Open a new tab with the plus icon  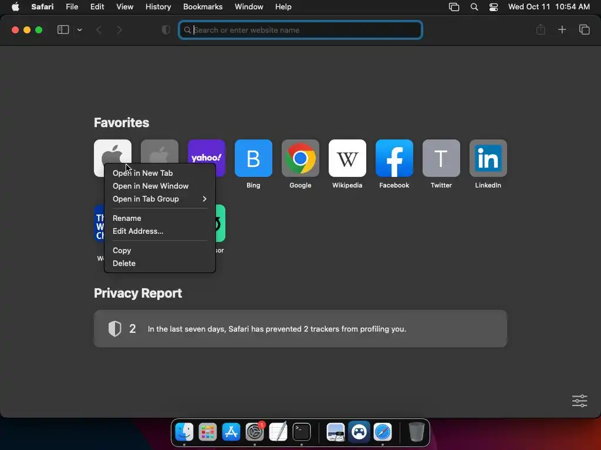[562, 29]
